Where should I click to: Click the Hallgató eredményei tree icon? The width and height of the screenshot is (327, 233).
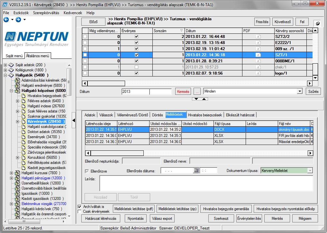click(17, 85)
